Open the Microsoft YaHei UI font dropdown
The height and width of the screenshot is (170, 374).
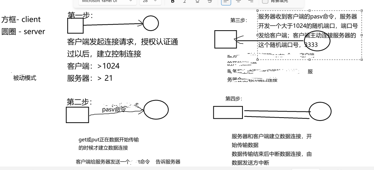[x=106, y=1]
